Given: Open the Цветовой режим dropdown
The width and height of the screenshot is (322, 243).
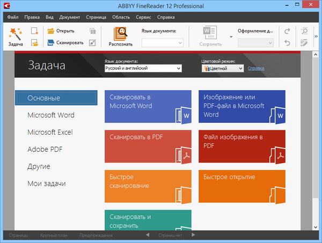Looking at the screenshot, I should (x=223, y=69).
